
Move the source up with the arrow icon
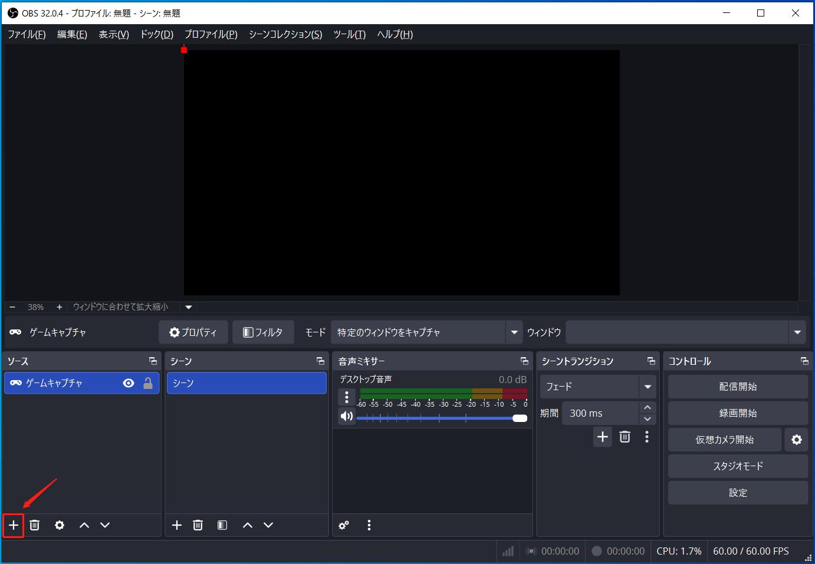click(x=83, y=525)
